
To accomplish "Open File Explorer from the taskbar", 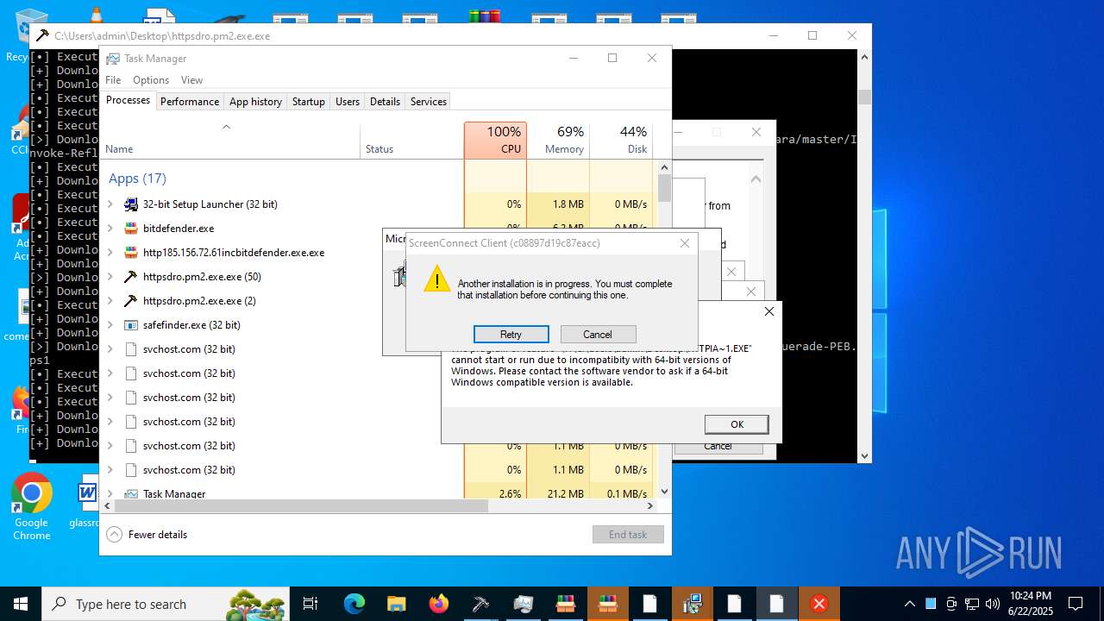I will click(396, 604).
